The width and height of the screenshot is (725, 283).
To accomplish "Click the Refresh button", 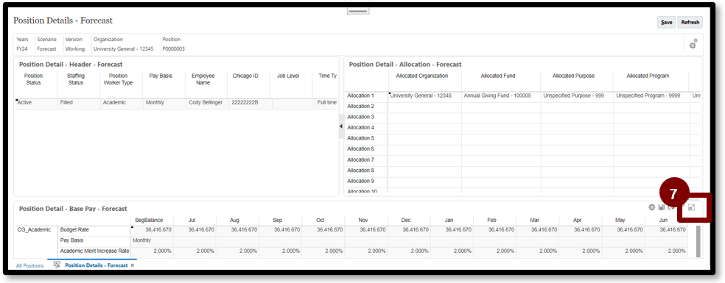I will coord(690,22).
